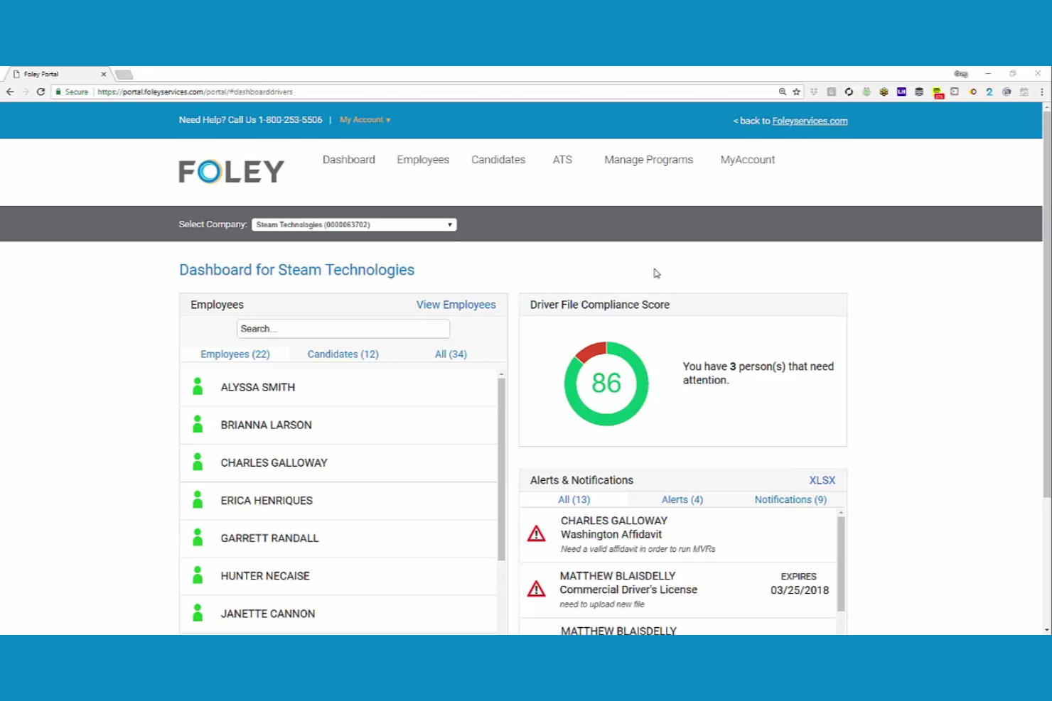Close the Foley Portal browser tab
Screen dimensions: 1052x701
[x=104, y=74]
